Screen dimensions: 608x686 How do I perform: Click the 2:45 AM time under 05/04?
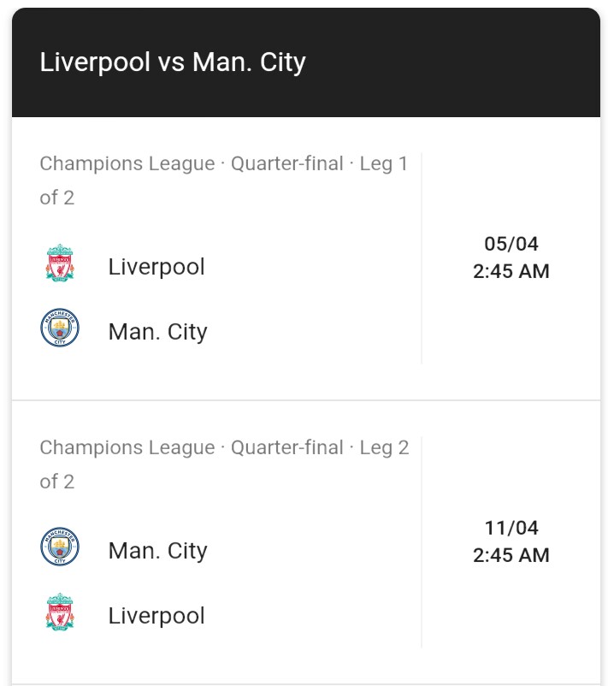(x=511, y=271)
